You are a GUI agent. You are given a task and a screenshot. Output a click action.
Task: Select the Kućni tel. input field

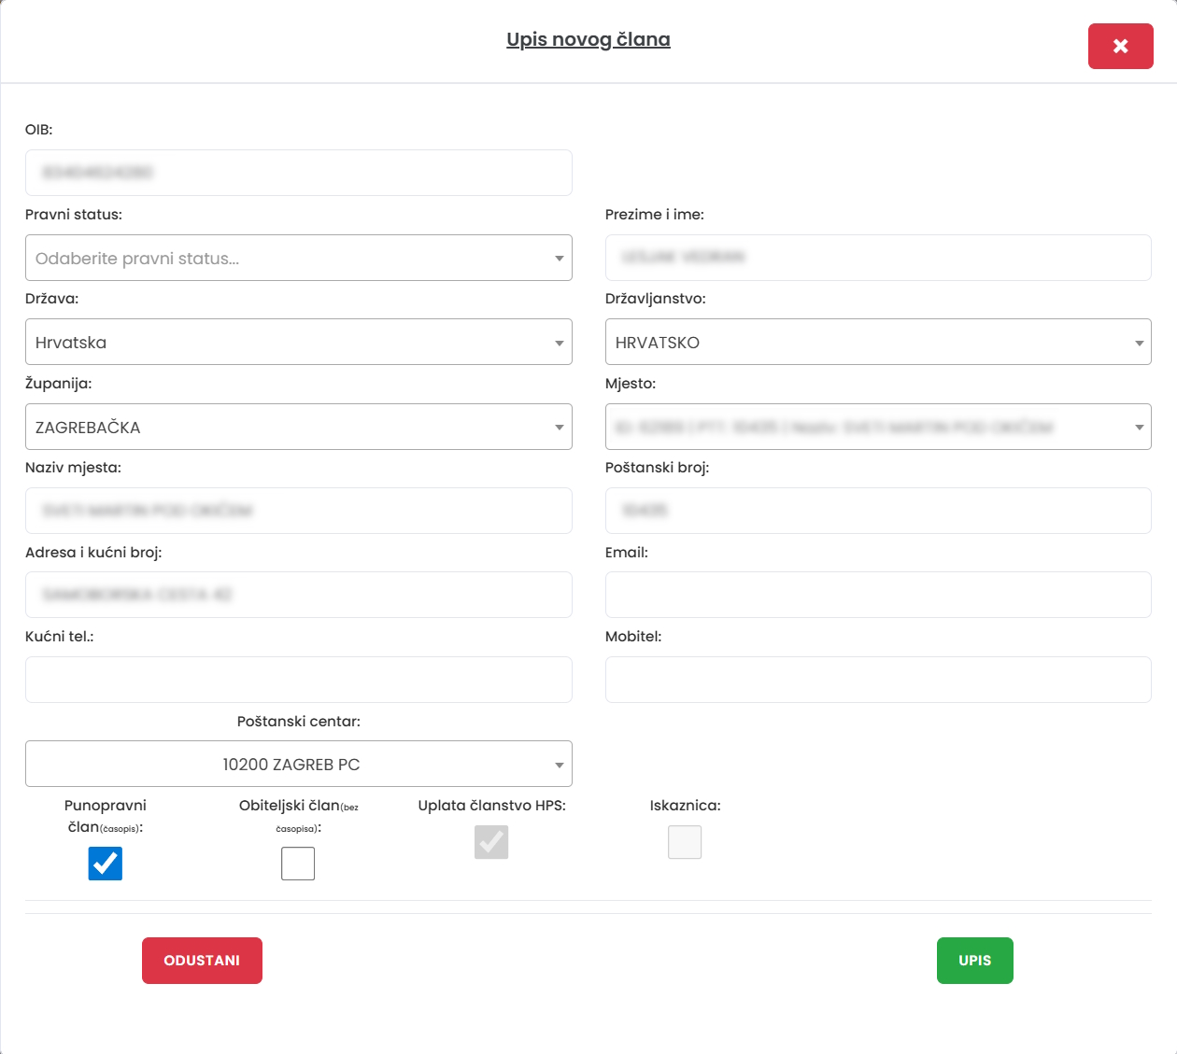(298, 680)
